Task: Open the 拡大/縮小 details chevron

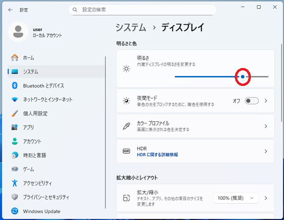Action: [x=266, y=198]
